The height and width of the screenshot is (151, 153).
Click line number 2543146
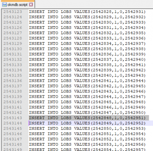(x=13, y=134)
